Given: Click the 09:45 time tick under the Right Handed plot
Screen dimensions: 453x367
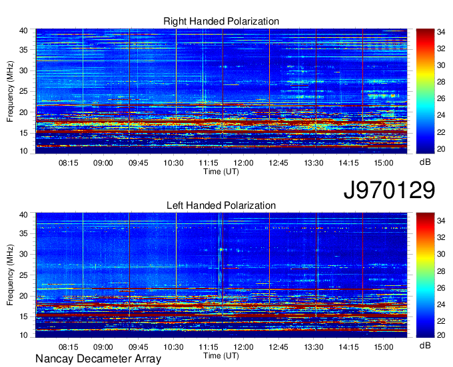Looking at the screenshot, I should tap(139, 163).
